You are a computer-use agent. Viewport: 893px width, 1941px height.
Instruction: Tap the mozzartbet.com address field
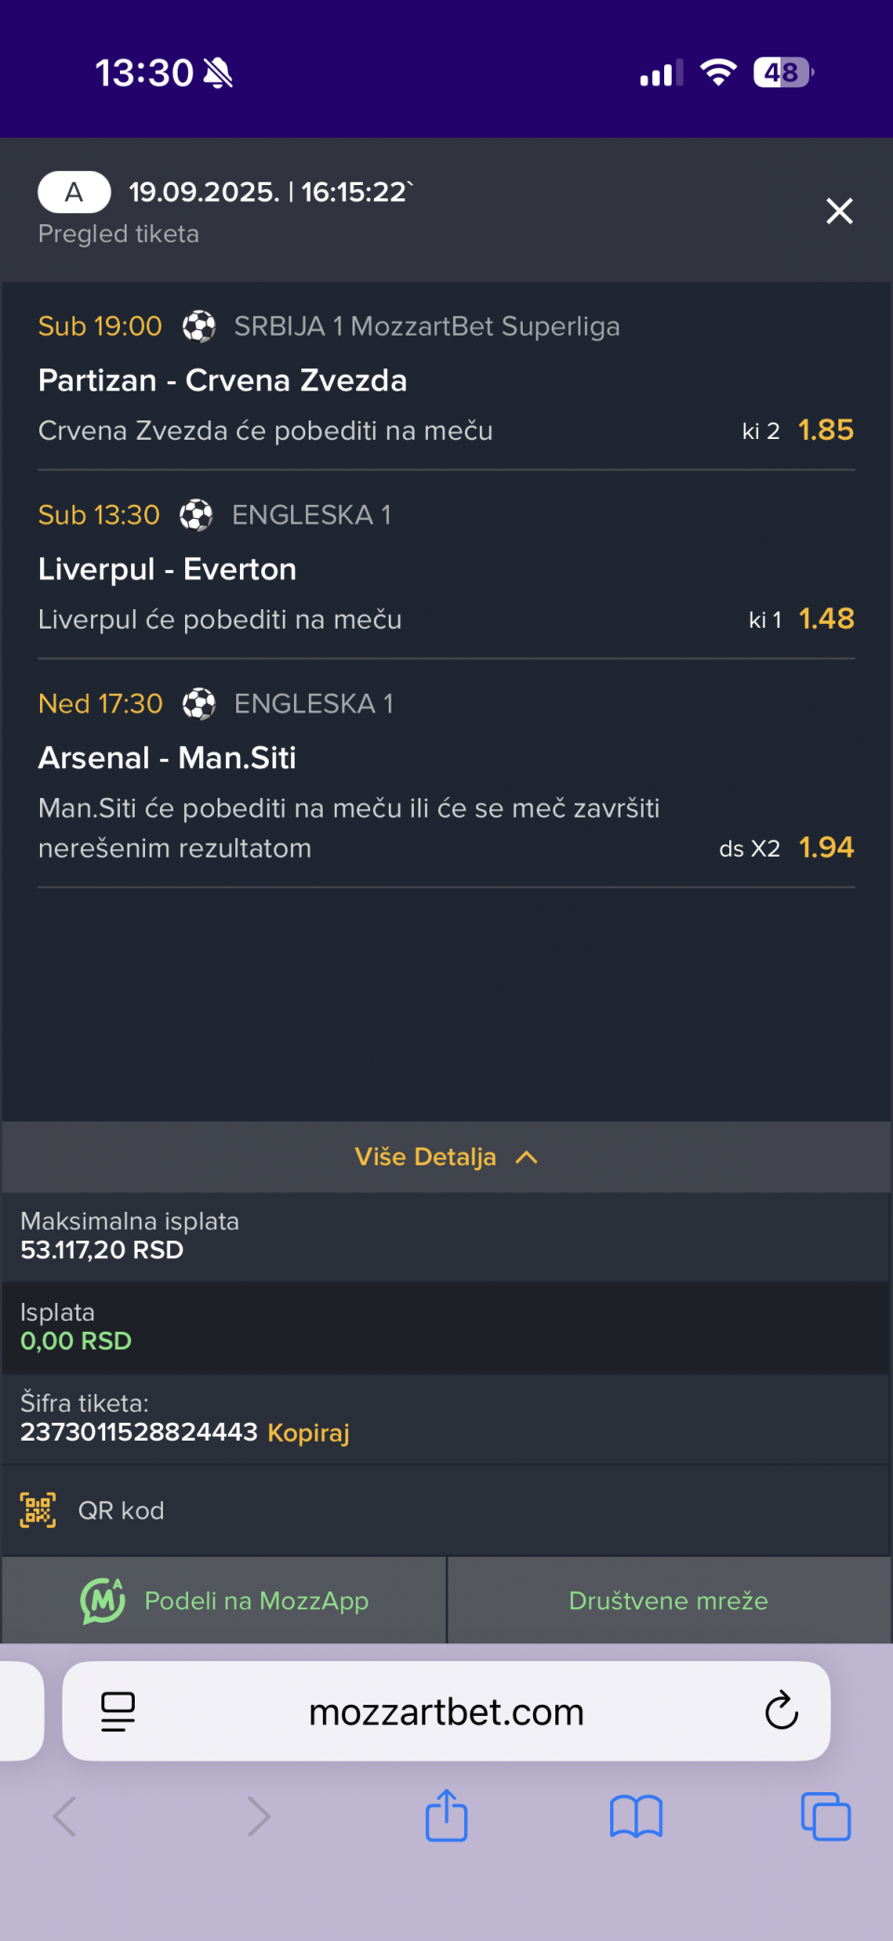click(446, 1711)
